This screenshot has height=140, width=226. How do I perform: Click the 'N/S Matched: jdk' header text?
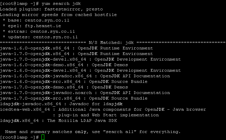click(111, 42)
